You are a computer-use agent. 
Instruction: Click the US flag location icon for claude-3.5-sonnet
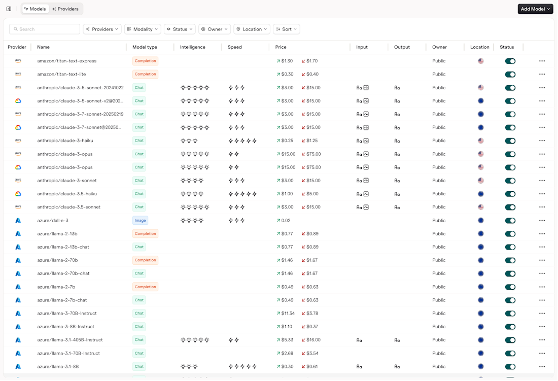[x=481, y=207]
